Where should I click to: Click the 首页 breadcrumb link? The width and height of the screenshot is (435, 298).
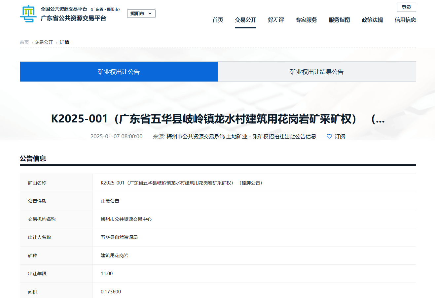(x=24, y=42)
